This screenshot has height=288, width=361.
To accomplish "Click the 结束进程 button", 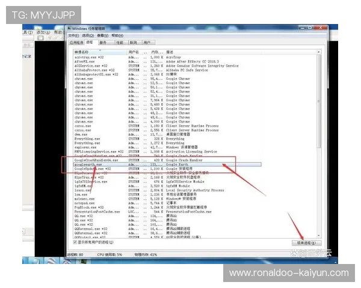I will [306, 243].
